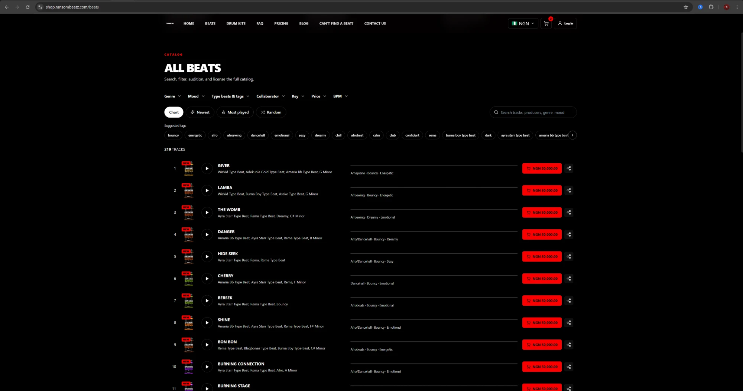This screenshot has height=391, width=743.
Task: Play the SHINE beat
Action: [207, 323]
